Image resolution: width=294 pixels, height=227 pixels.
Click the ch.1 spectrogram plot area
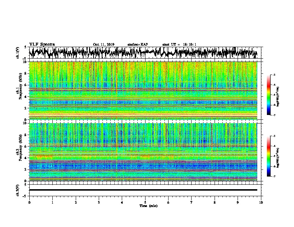pyautogui.click(x=143, y=91)
